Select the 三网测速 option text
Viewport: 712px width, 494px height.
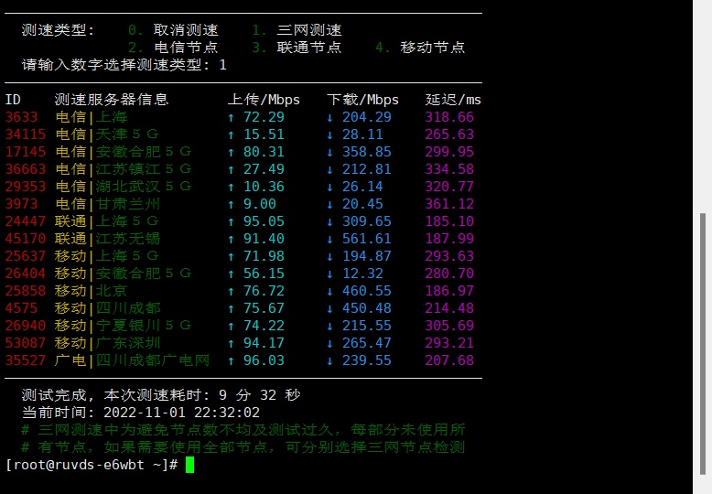coord(309,30)
